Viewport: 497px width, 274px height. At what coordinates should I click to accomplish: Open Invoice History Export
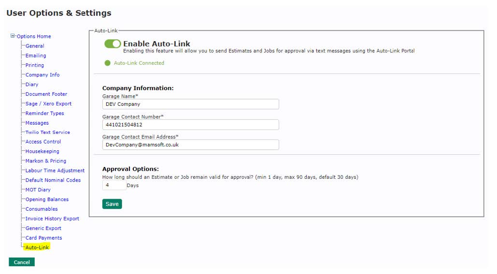(x=52, y=218)
